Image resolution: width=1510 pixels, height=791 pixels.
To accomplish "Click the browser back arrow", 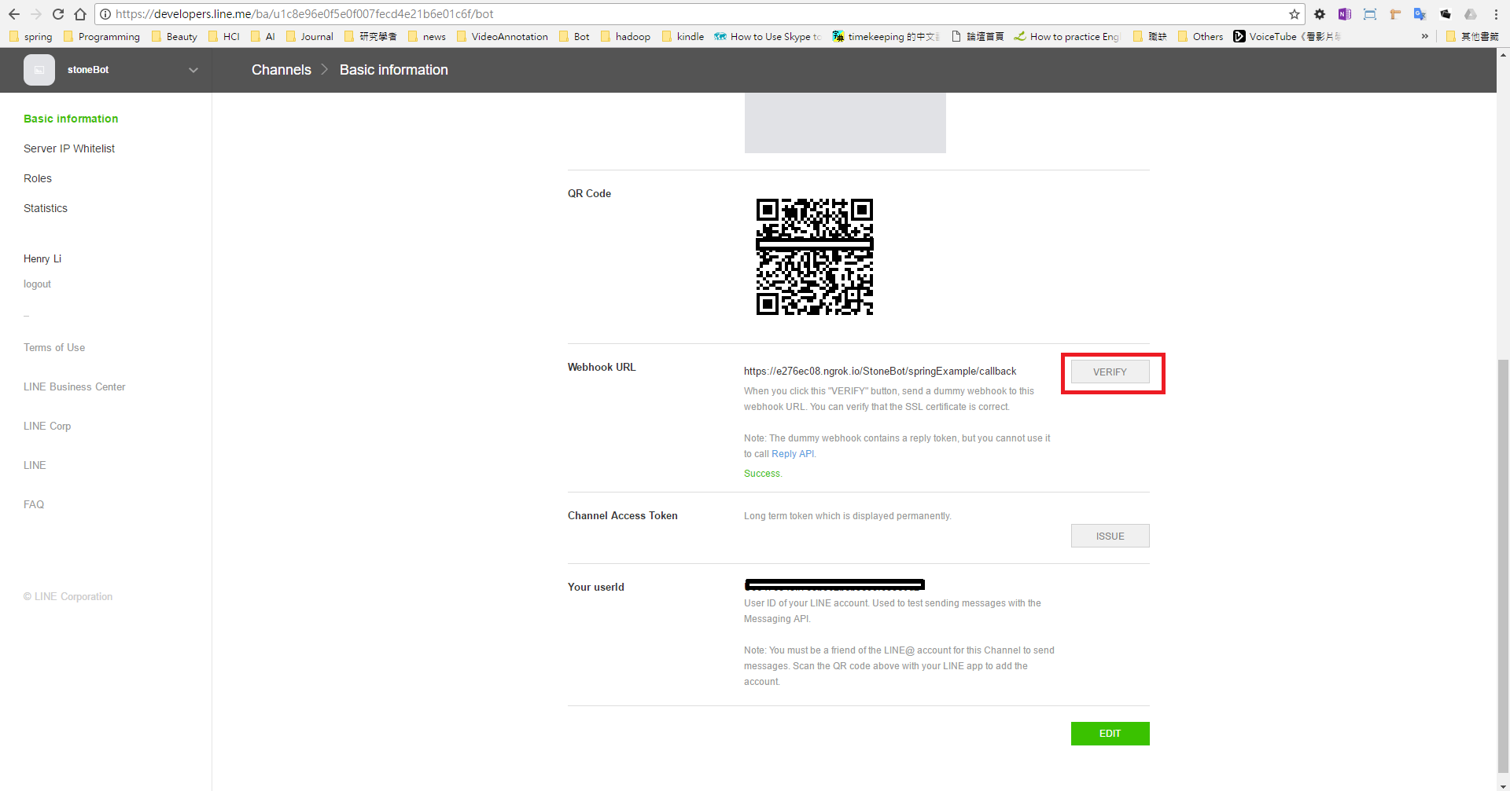I will pos(14,14).
